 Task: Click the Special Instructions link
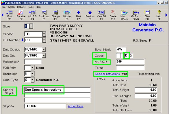point(107,74)
